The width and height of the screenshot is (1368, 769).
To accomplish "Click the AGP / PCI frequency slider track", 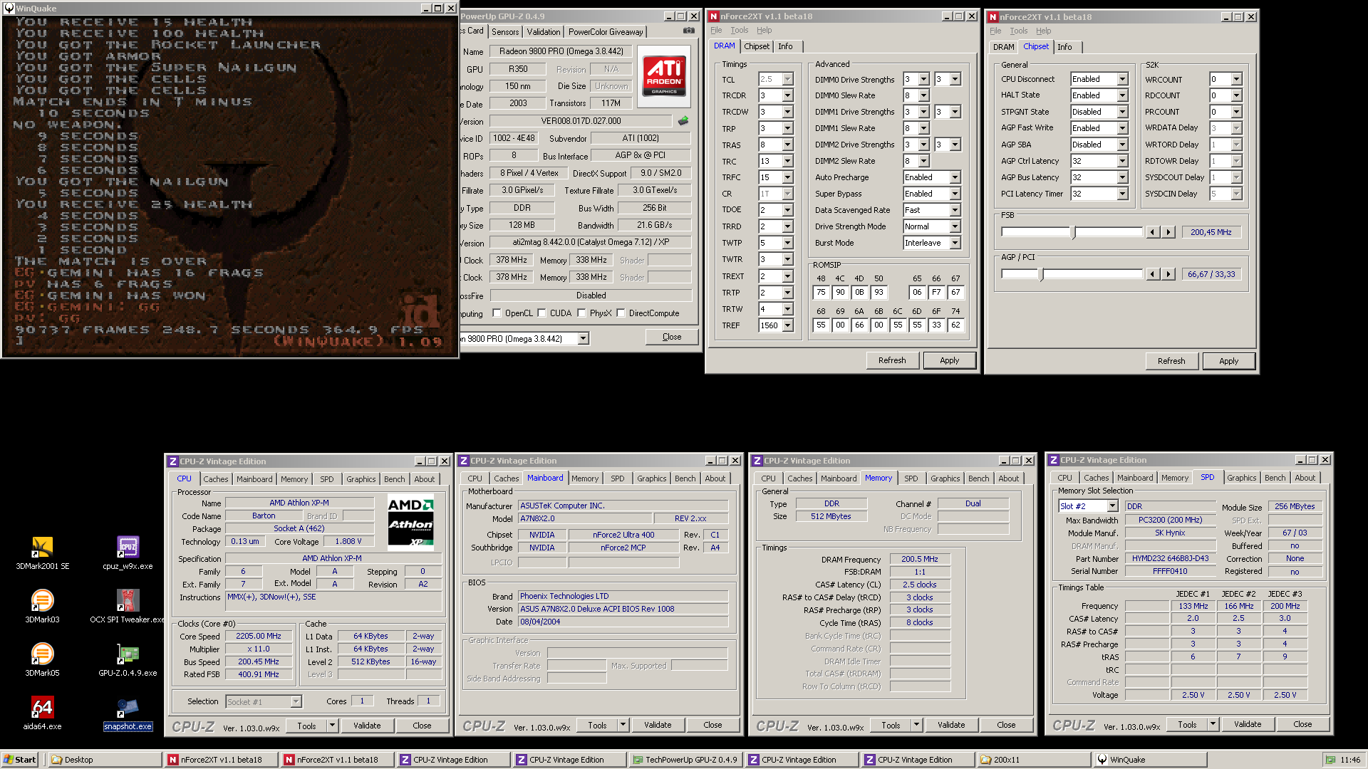I will pyautogui.click(x=1072, y=274).
